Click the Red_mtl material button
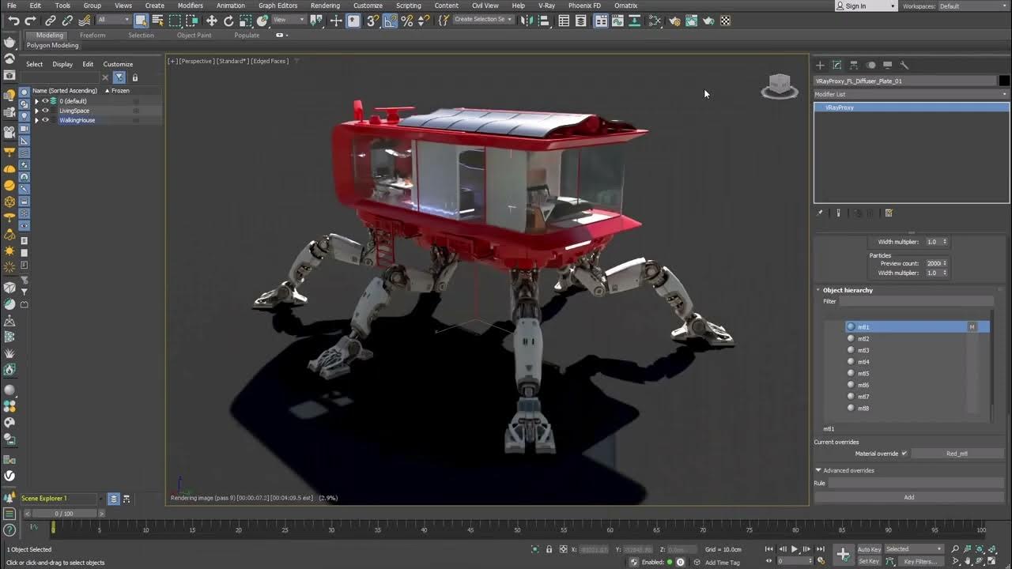The width and height of the screenshot is (1012, 569). pyautogui.click(x=957, y=454)
